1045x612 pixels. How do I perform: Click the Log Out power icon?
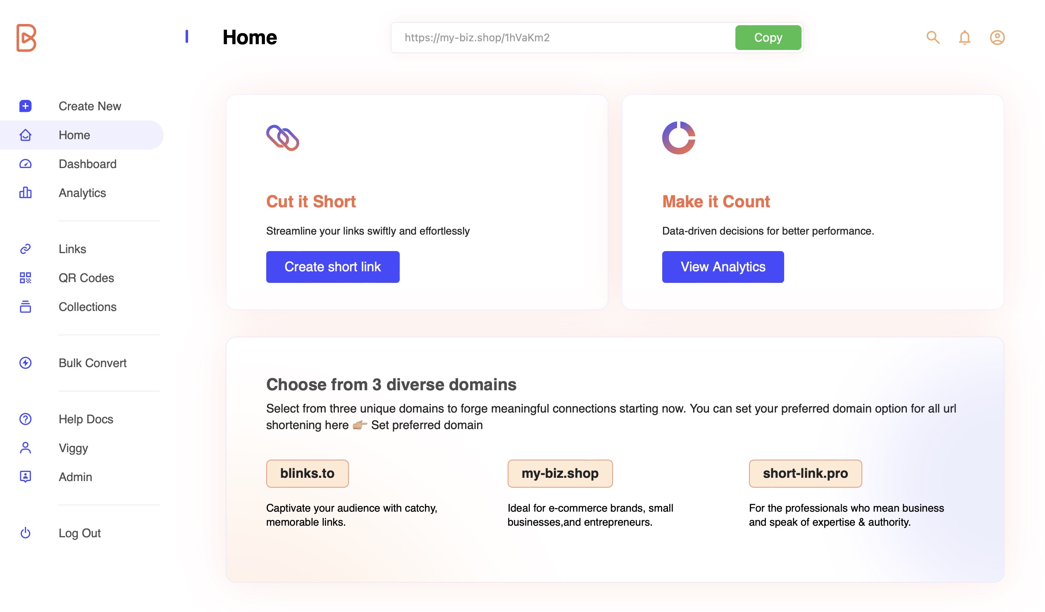(25, 533)
